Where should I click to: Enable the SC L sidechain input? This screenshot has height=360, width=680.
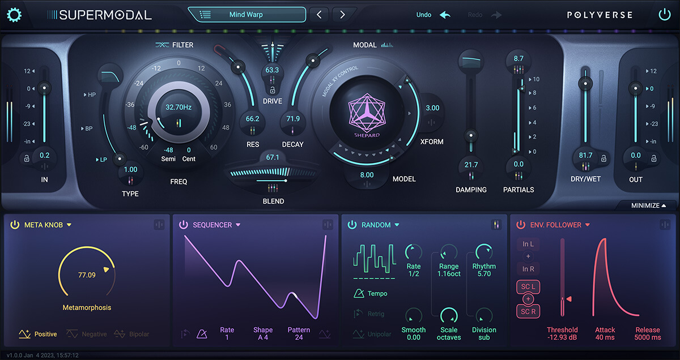(x=528, y=287)
